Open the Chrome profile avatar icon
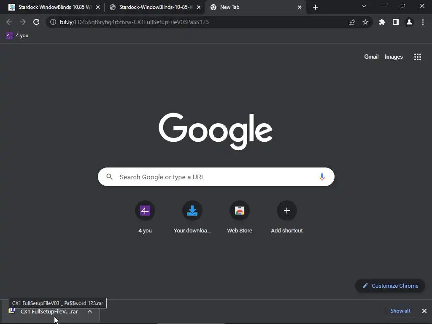This screenshot has height=324, width=432. coord(409,22)
